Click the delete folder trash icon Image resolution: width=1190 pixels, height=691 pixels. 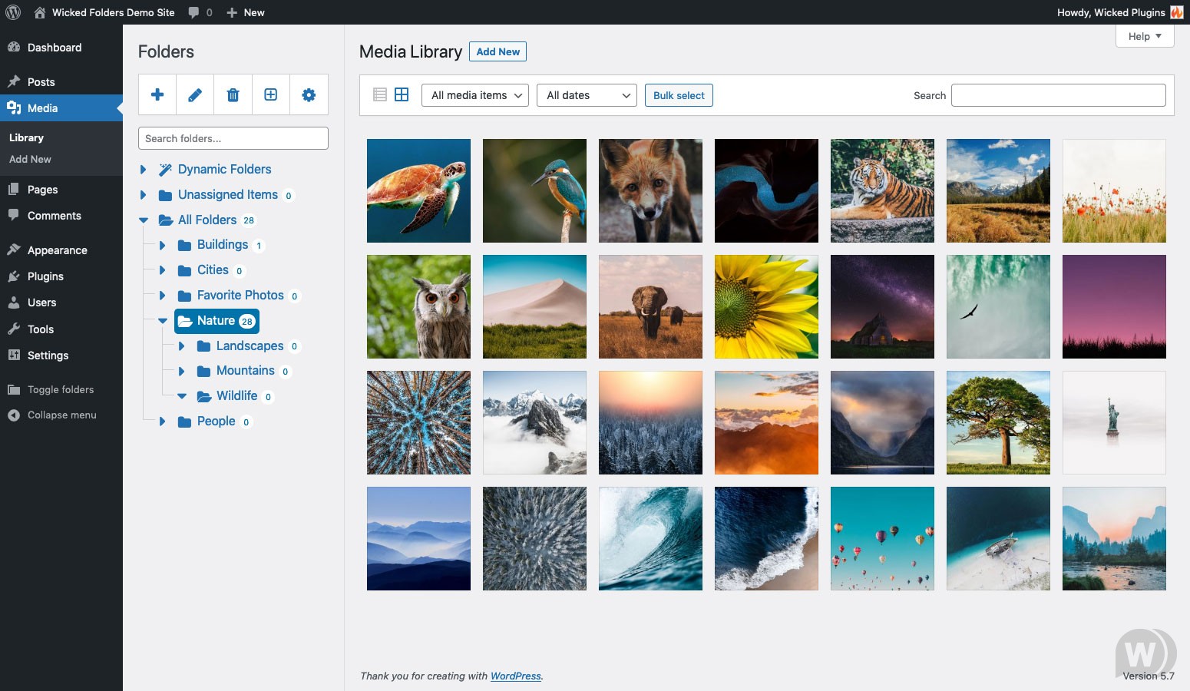click(x=233, y=94)
